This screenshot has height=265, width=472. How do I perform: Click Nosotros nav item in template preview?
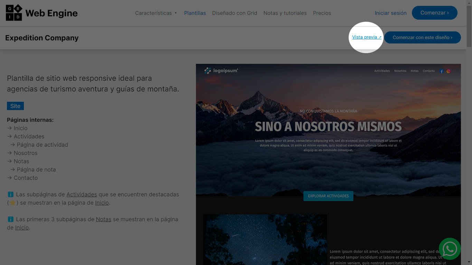point(400,71)
